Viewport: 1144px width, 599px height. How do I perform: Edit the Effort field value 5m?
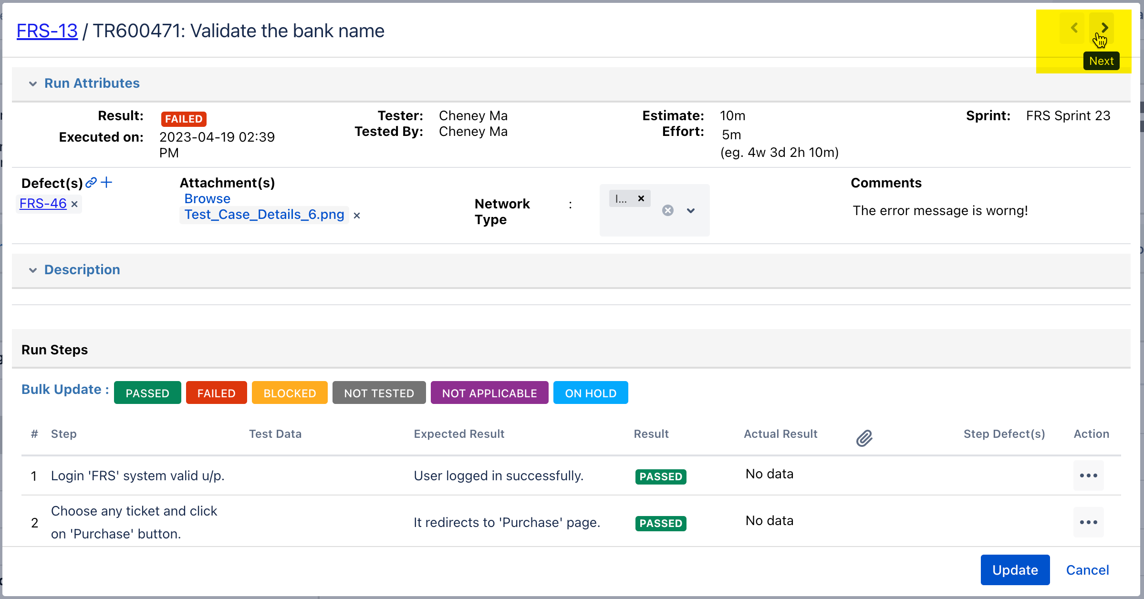pyautogui.click(x=731, y=135)
